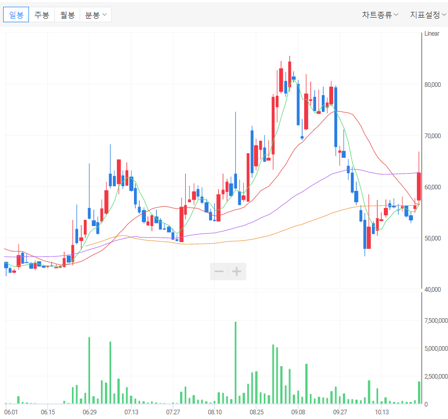Click the 07.27 date label
The width and height of the screenshot is (448, 419).
[173, 412]
